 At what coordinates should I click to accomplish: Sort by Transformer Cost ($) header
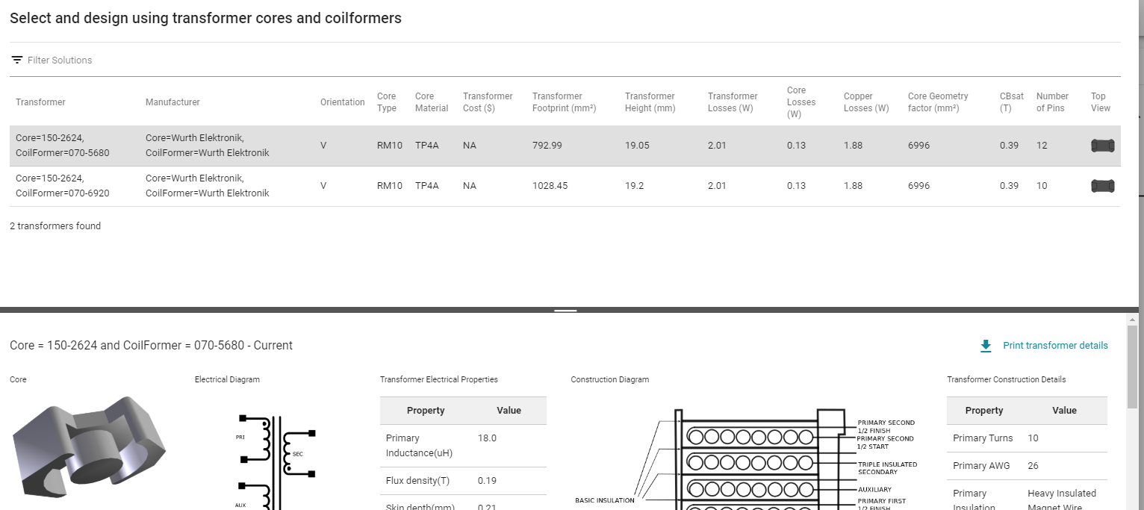[488, 102]
